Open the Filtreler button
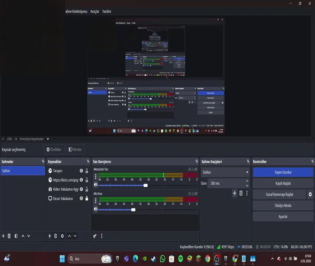 (75, 150)
